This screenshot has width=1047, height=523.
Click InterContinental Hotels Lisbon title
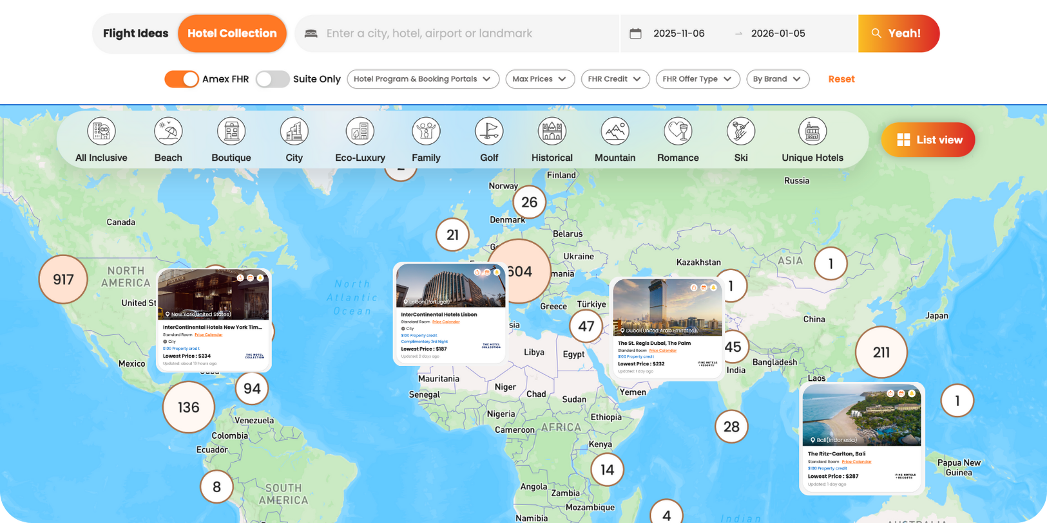point(439,315)
